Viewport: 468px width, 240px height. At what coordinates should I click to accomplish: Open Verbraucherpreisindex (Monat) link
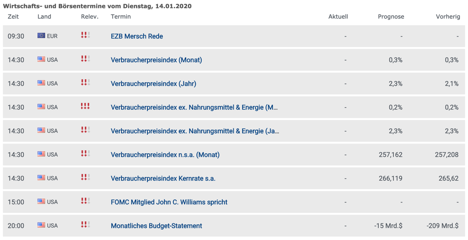pyautogui.click(x=156, y=60)
